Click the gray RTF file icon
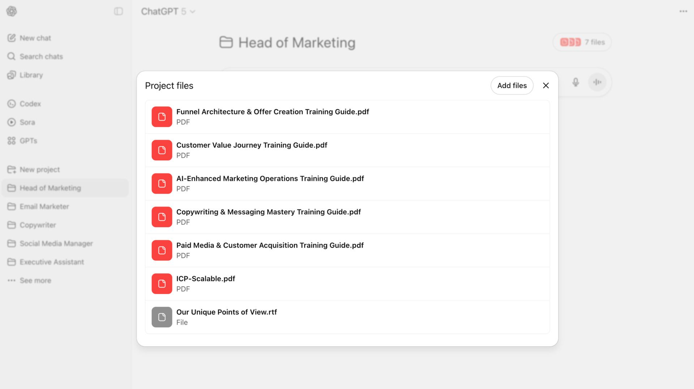694x389 pixels. (162, 317)
